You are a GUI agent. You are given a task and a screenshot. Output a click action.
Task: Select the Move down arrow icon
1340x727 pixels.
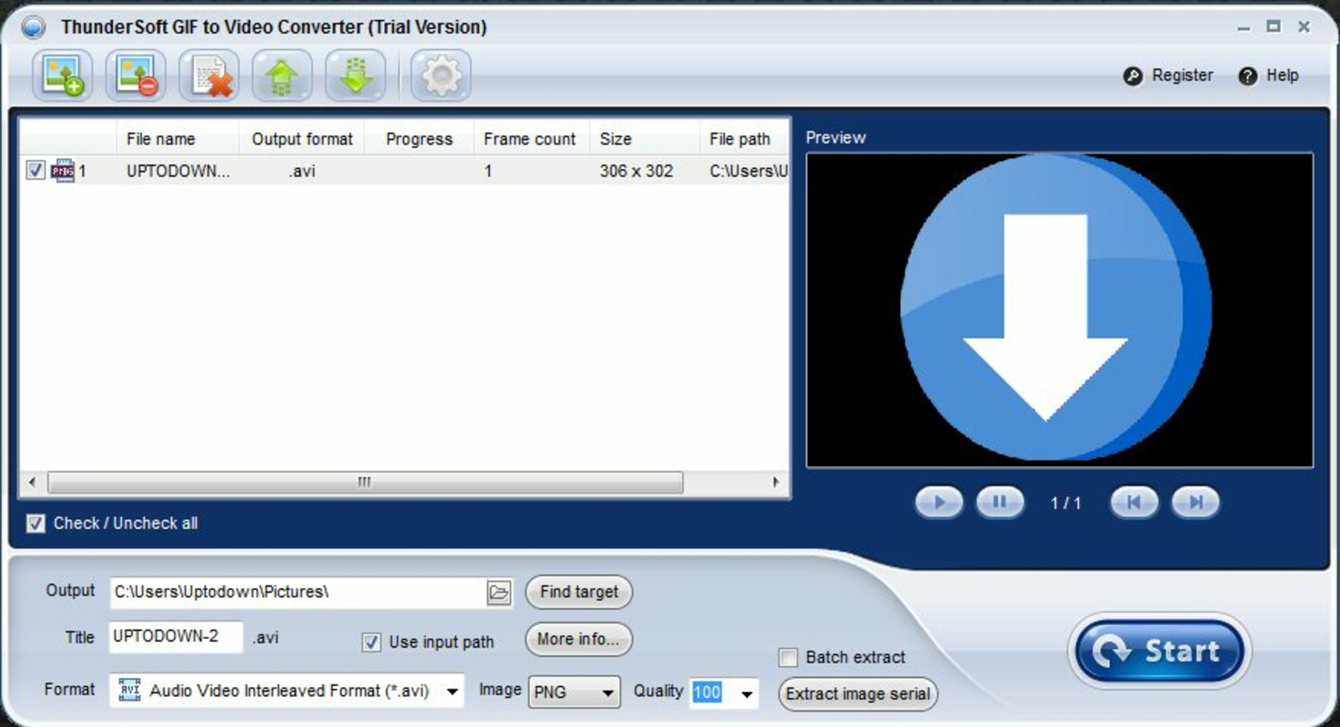pyautogui.click(x=355, y=76)
